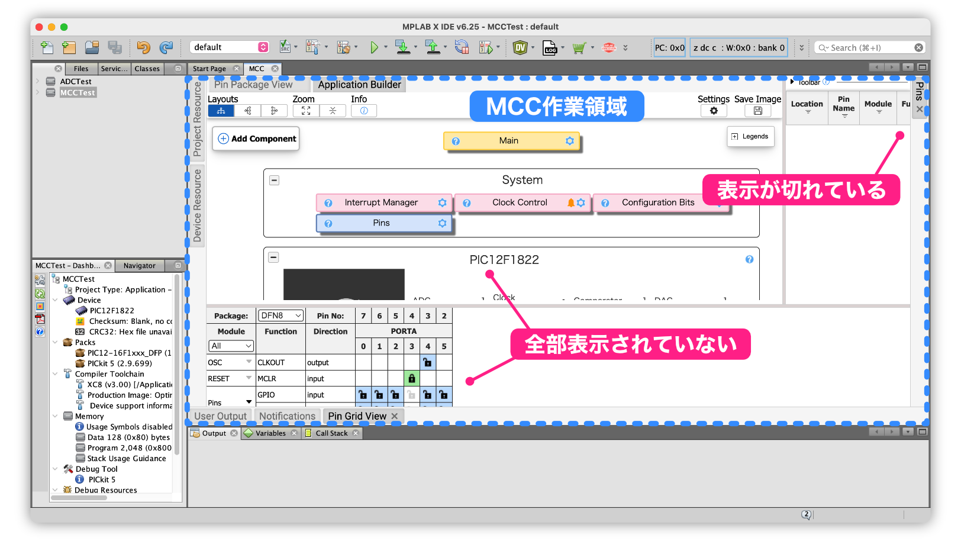Expand the ADCTest project node
The height and width of the screenshot is (541, 961).
[38, 82]
